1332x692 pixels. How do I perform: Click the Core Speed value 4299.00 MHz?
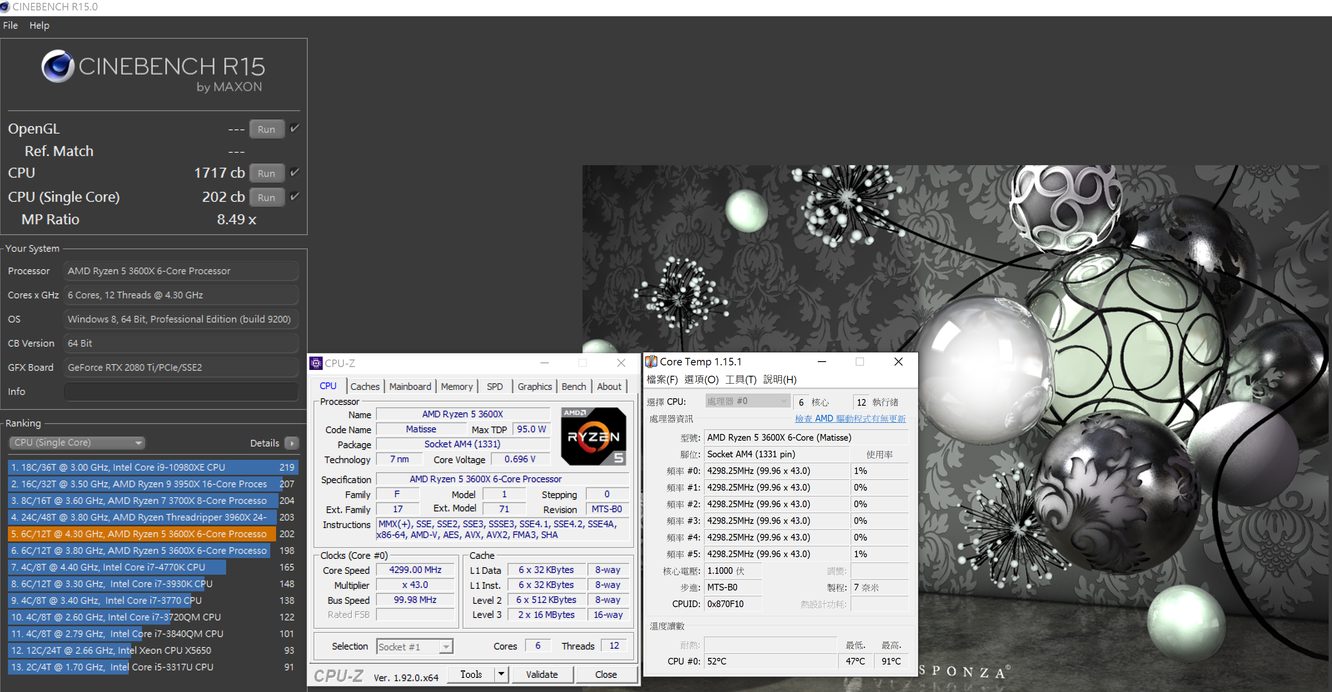415,570
